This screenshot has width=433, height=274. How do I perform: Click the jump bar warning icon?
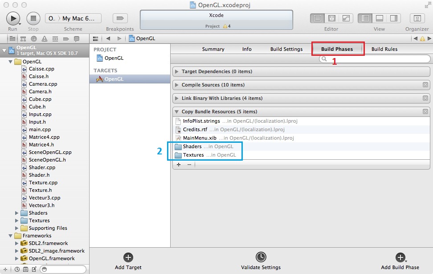tap(422, 38)
